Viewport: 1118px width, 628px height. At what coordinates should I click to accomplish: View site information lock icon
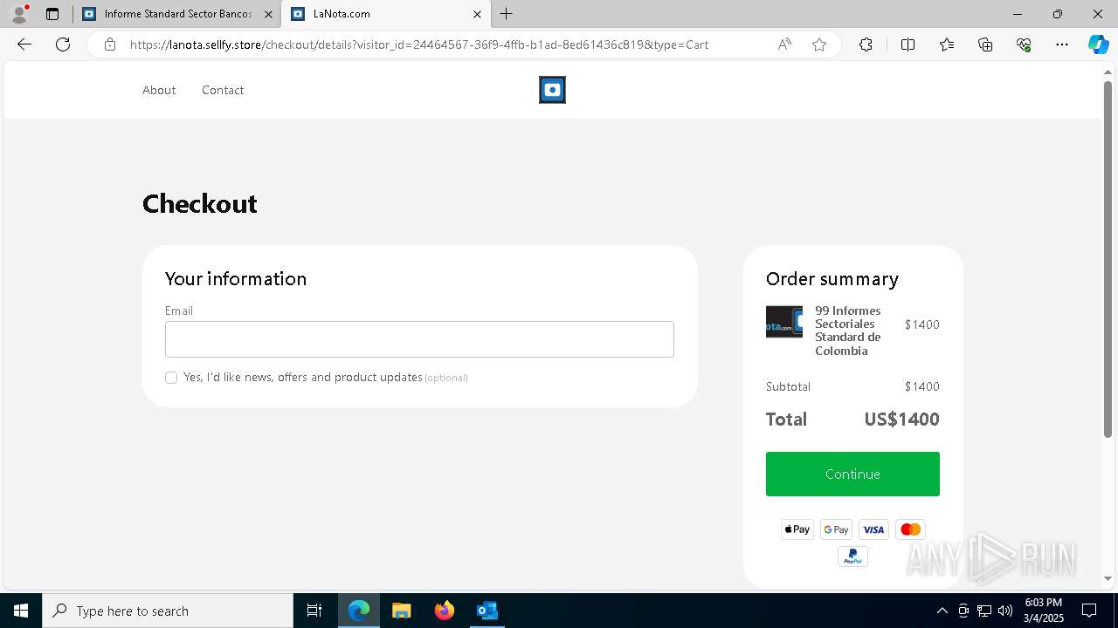click(110, 44)
